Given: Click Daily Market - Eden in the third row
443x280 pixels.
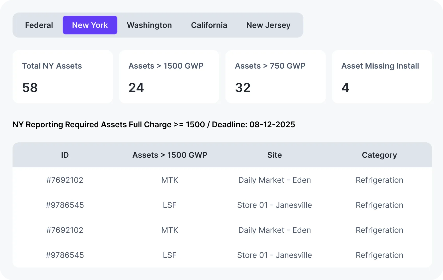Looking at the screenshot, I should click(274, 230).
